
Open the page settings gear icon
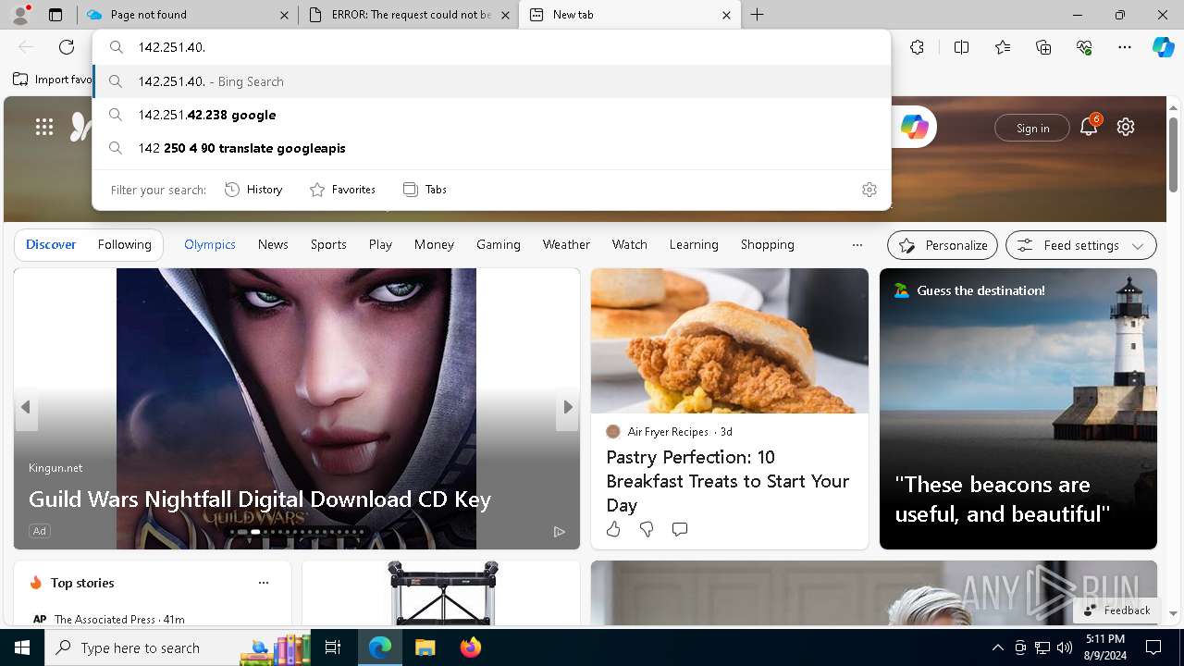[x=1126, y=127]
